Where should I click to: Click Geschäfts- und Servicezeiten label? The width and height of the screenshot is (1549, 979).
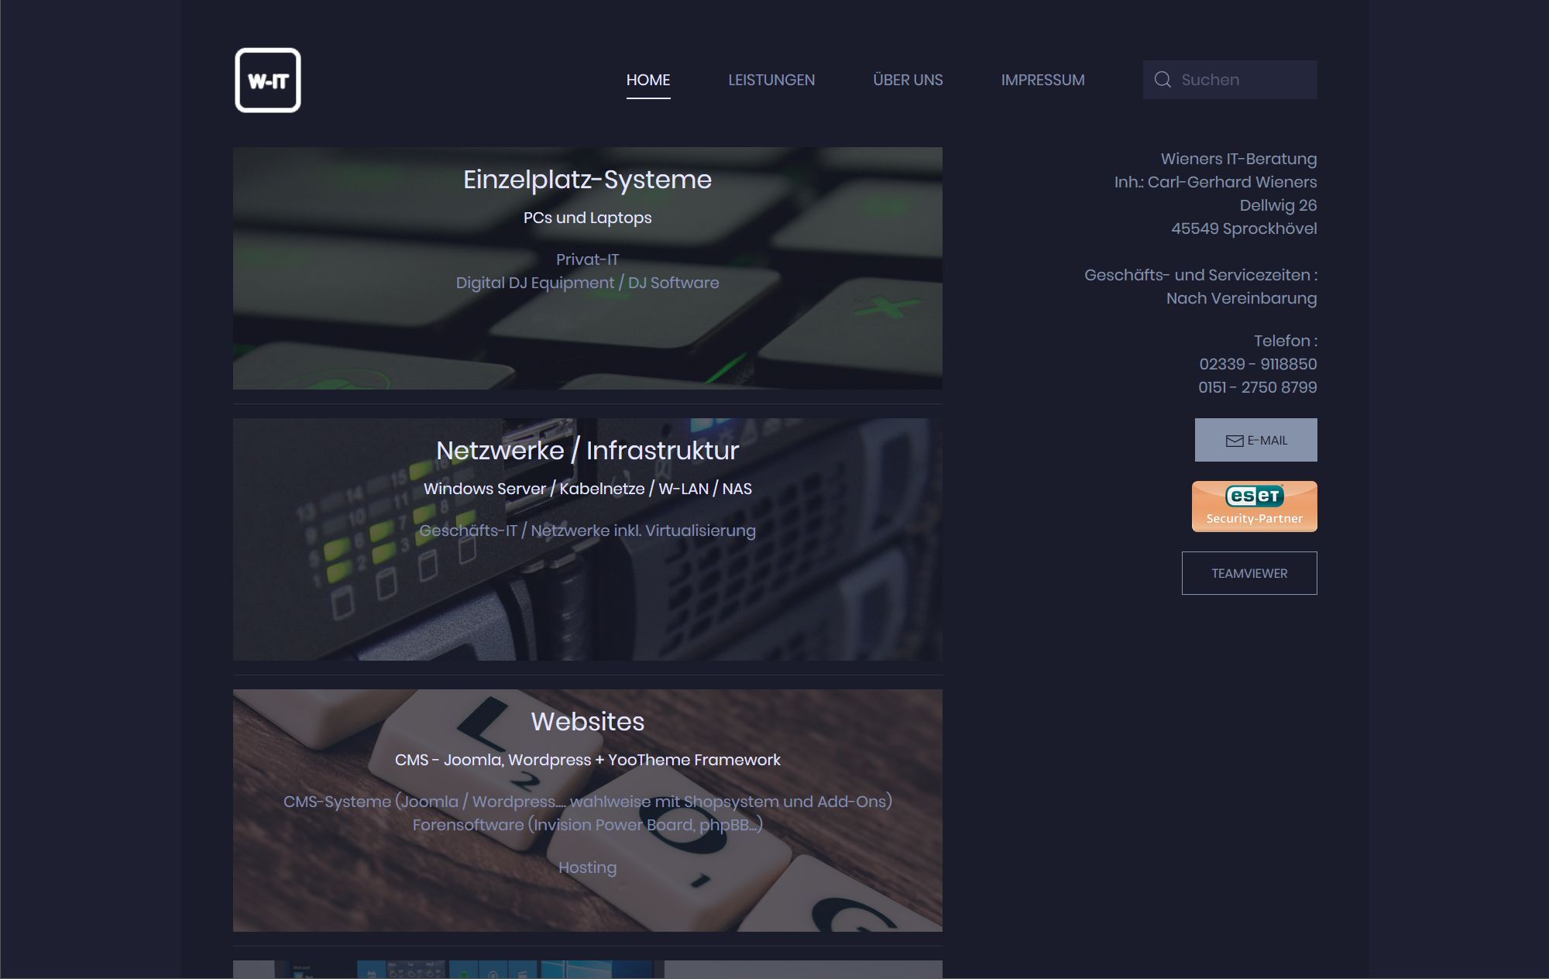(1200, 275)
